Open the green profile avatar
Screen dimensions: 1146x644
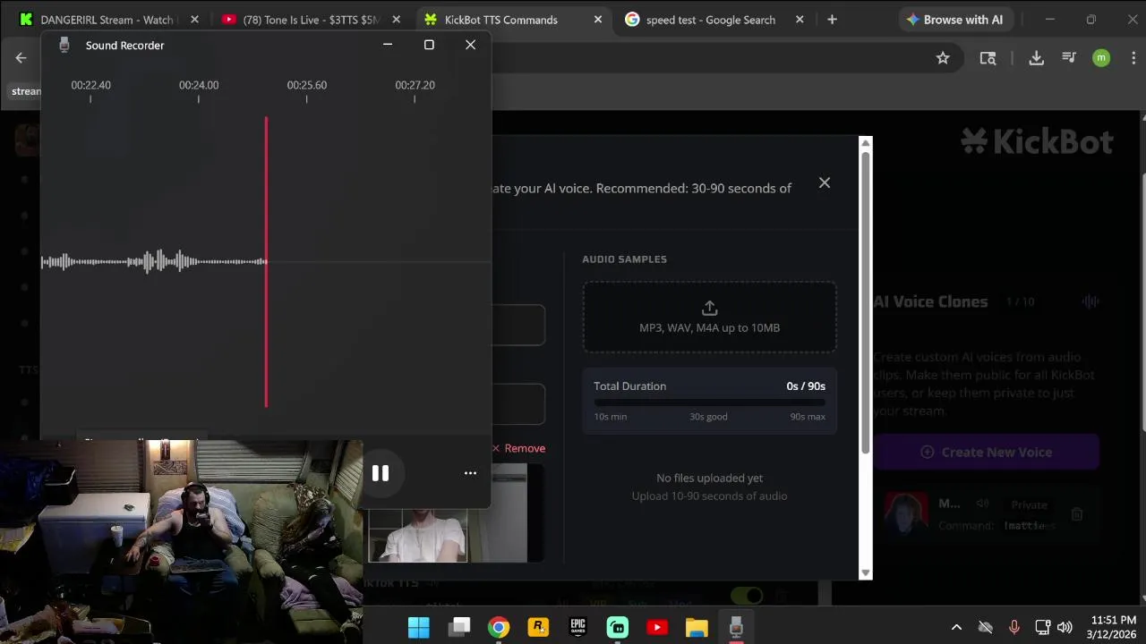1101,58
